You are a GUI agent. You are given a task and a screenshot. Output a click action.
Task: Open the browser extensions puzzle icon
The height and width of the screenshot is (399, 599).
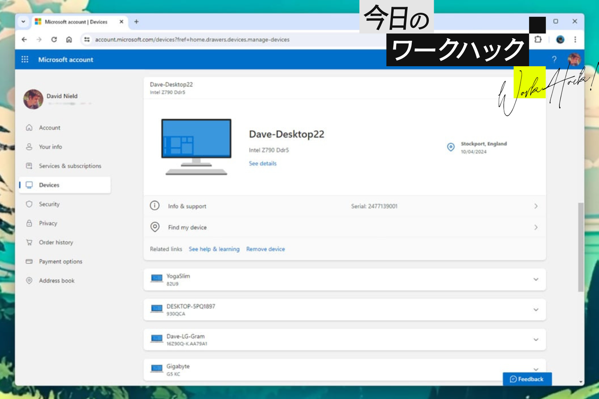(x=538, y=39)
